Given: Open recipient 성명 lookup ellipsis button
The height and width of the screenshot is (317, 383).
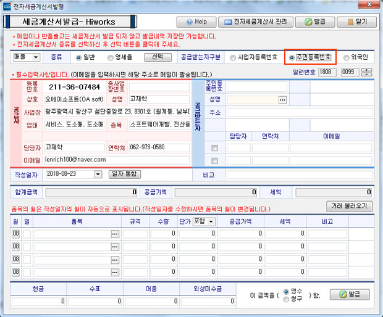Looking at the screenshot, I should (282, 99).
